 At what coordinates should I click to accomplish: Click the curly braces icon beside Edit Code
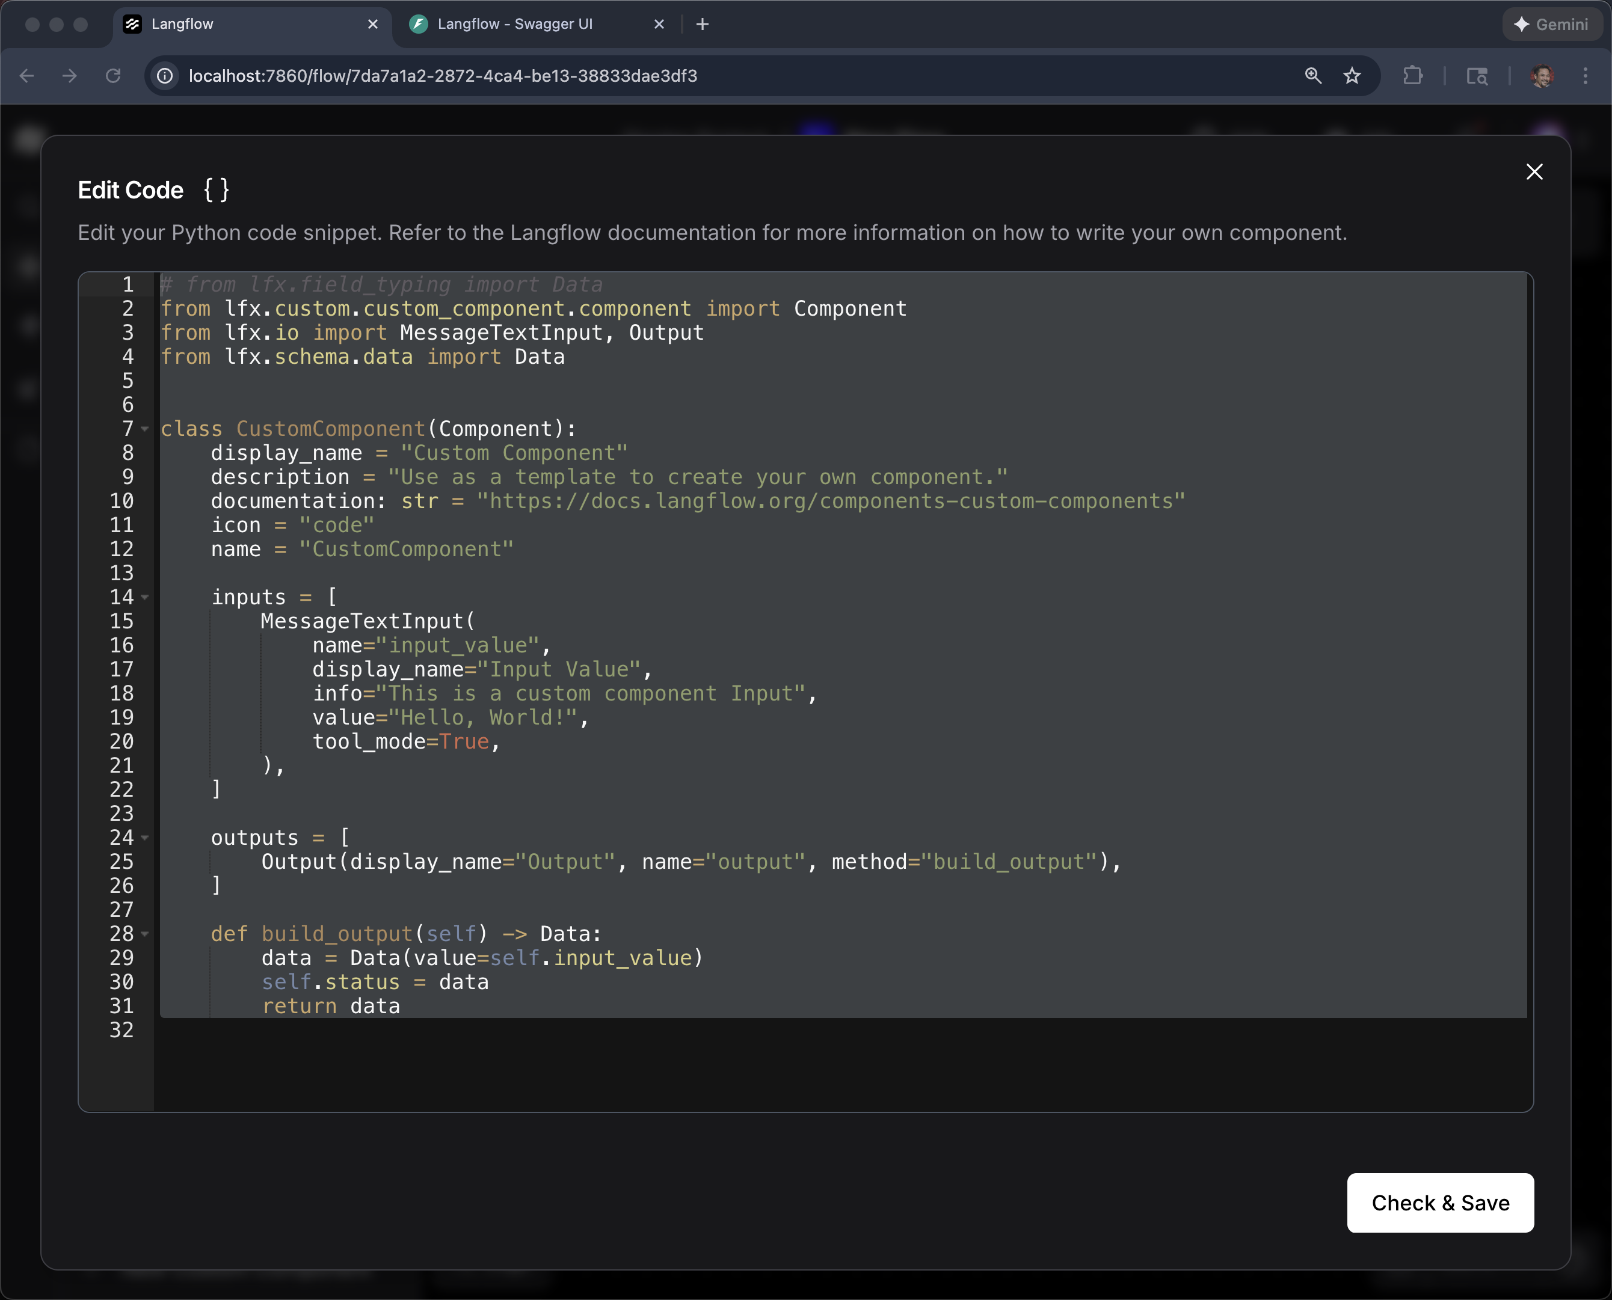pyautogui.click(x=216, y=189)
